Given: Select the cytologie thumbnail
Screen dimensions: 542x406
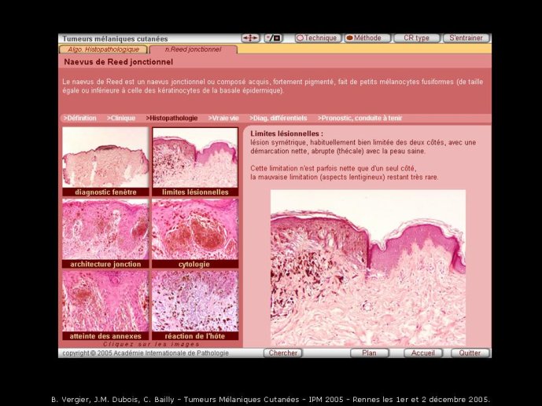Looking at the screenshot, I should tap(195, 233).
